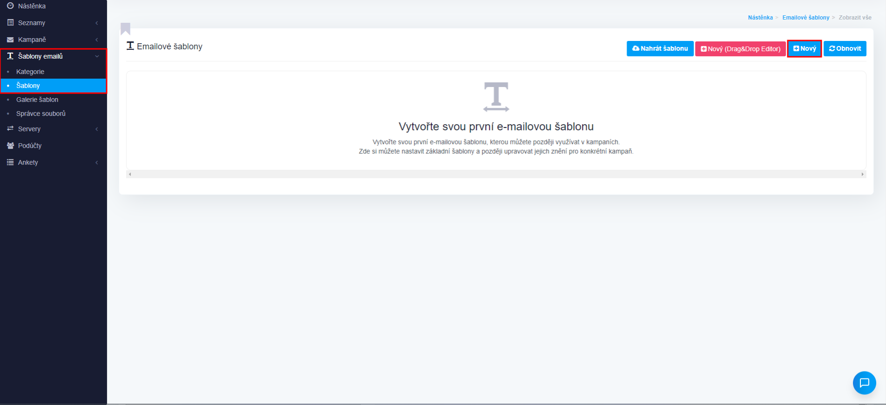Expand the Seznamy submenu arrow
This screenshot has width=886, height=405.
97,23
